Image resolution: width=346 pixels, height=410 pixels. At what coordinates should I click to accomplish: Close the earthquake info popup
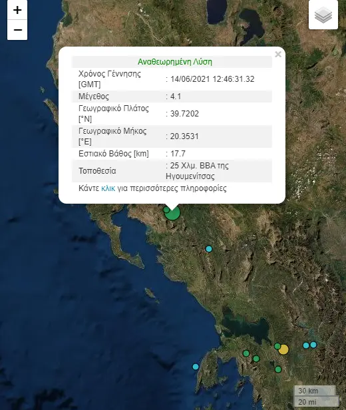point(278,54)
